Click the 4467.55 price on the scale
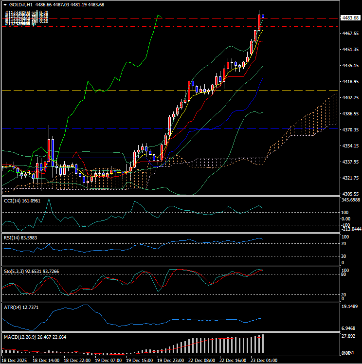The width and height of the screenshot is (362, 364). pos(350,34)
